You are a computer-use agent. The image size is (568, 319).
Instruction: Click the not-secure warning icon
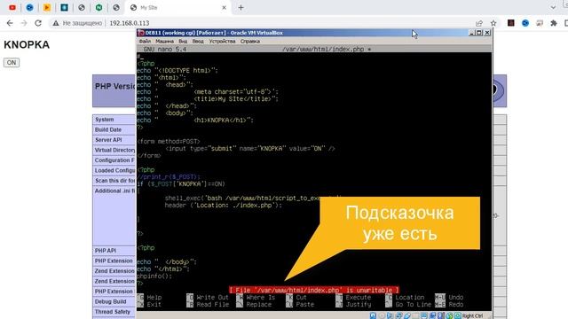pos(55,23)
